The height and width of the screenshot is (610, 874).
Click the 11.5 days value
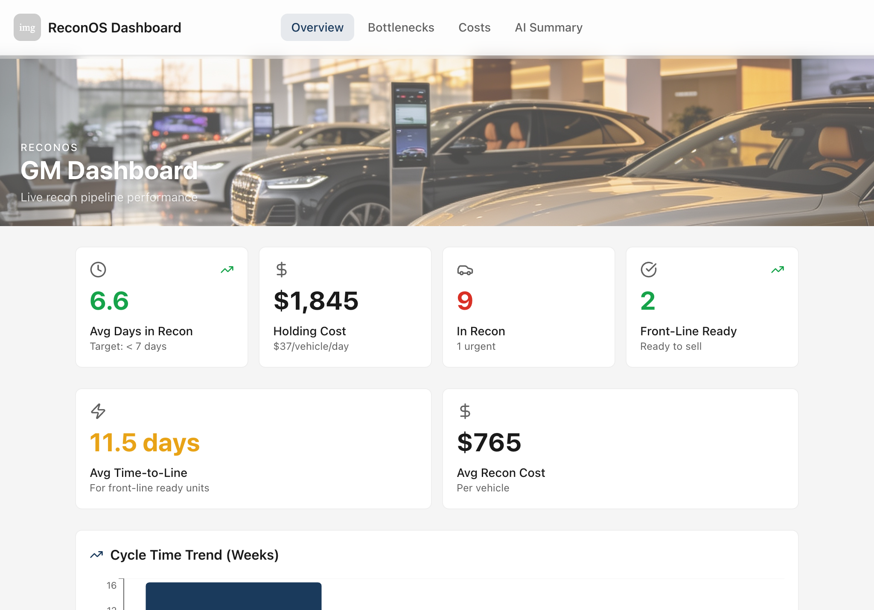click(145, 442)
